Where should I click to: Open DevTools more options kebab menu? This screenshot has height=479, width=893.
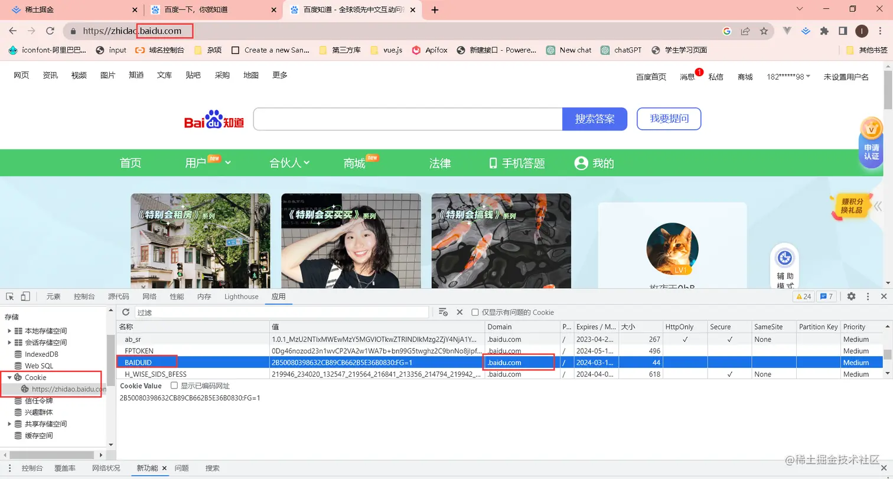(x=868, y=296)
